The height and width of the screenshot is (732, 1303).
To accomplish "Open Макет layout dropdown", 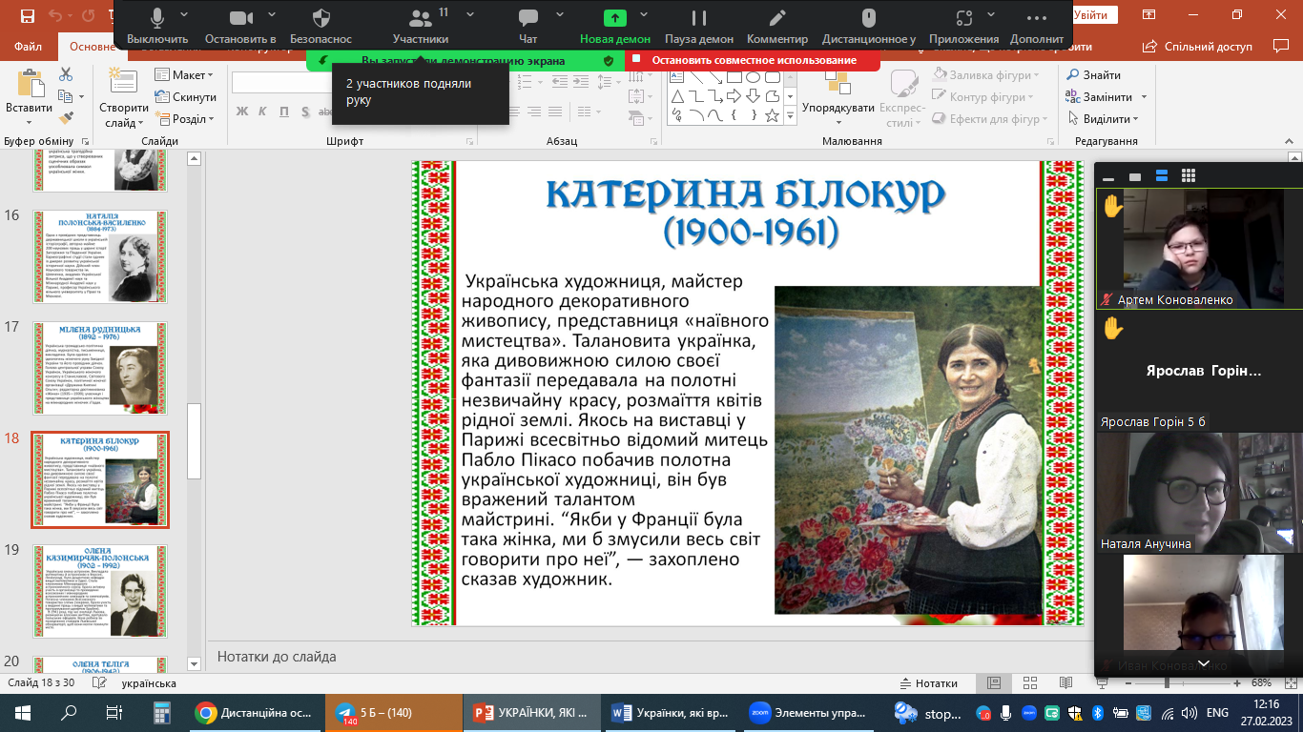I will pos(185,75).
